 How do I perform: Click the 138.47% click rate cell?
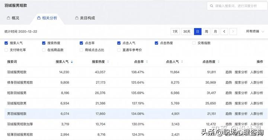pyautogui.click(x=138, y=72)
